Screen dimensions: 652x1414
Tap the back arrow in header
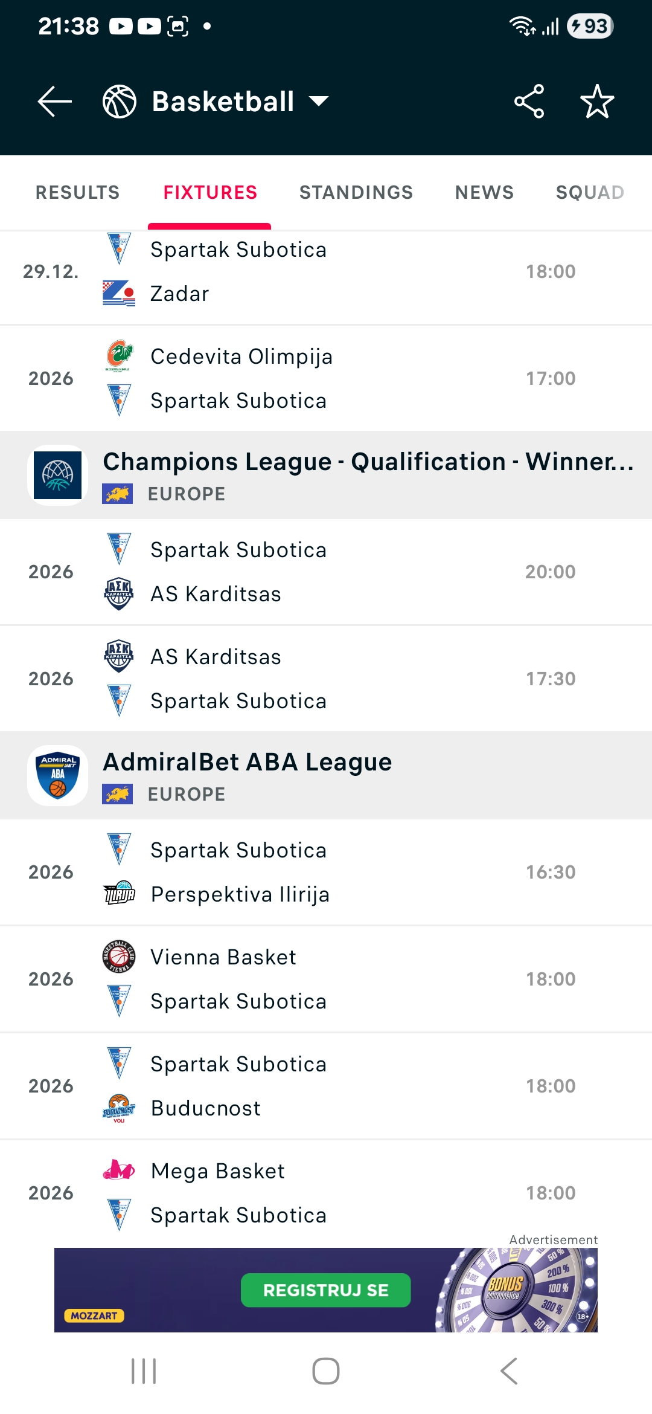click(x=54, y=101)
